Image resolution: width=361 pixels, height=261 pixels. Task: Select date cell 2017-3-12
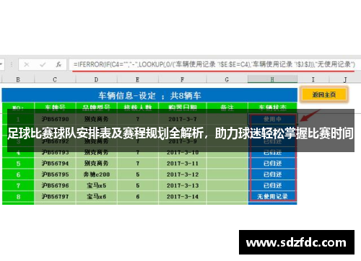click(x=183, y=174)
